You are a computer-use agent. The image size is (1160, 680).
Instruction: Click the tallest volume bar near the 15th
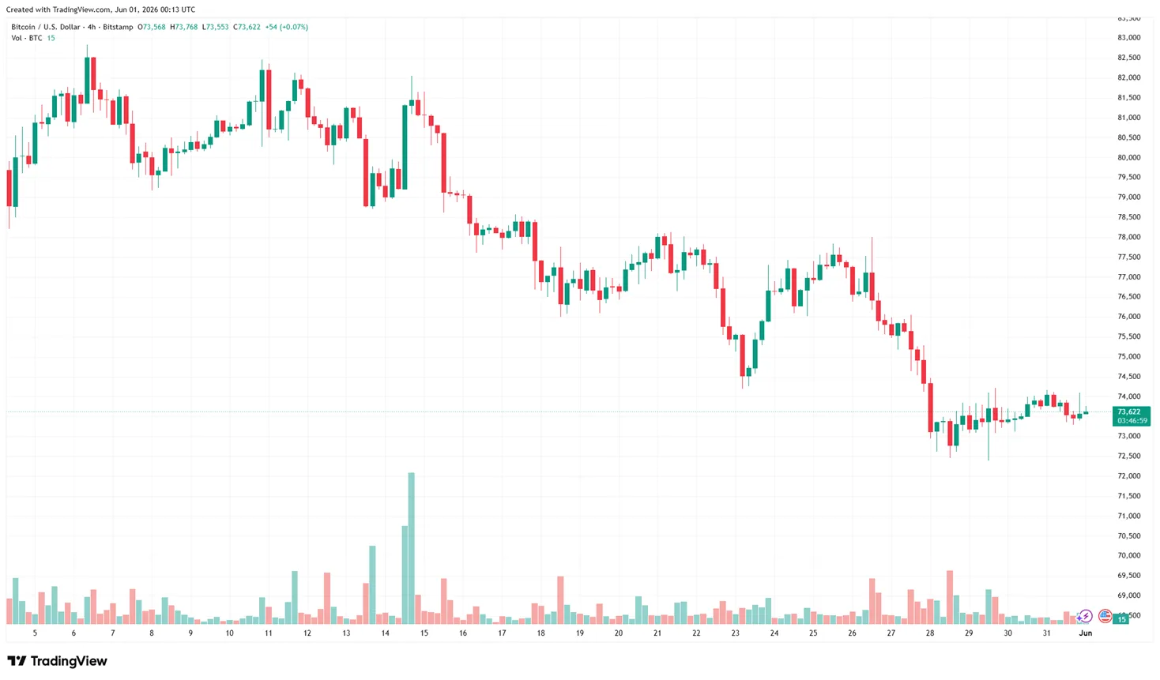click(411, 547)
